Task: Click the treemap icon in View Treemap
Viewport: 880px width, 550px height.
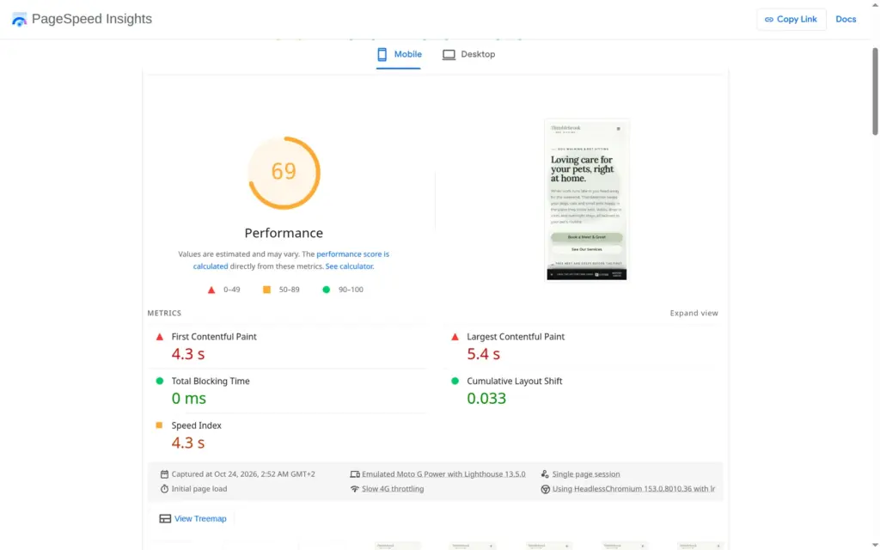Action: click(x=165, y=518)
